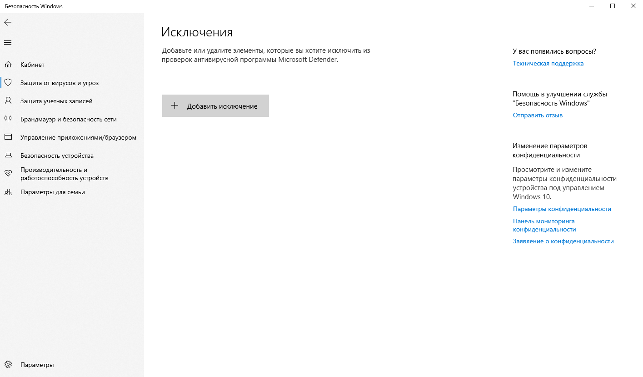Viewport: 643px width, 377px height.
Task: Click the shield icon for virus protection
Action: pyautogui.click(x=8, y=83)
